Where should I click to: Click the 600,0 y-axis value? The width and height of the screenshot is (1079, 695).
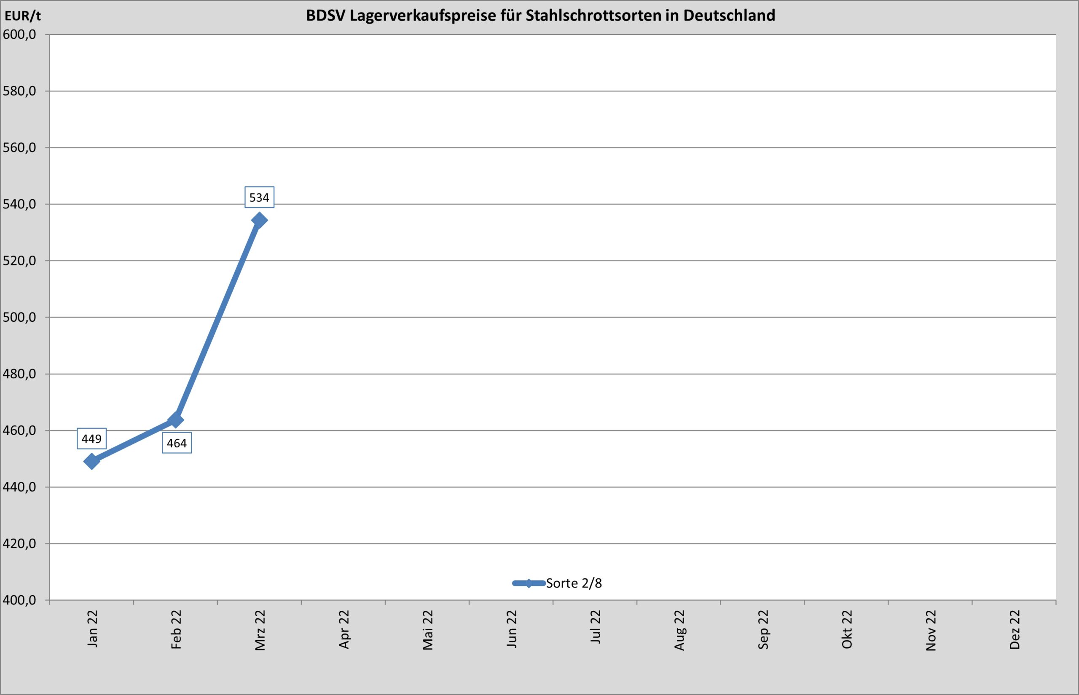tap(20, 35)
